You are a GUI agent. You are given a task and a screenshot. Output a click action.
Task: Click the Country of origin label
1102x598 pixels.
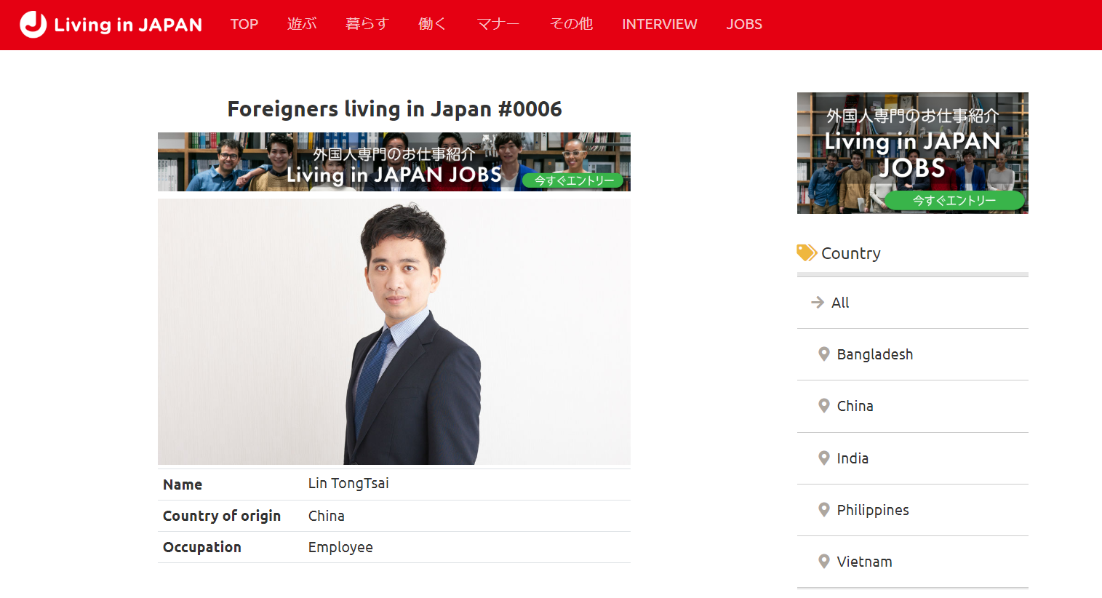click(x=222, y=516)
